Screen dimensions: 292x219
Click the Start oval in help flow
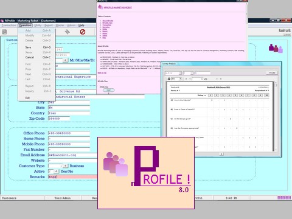(108, 90)
